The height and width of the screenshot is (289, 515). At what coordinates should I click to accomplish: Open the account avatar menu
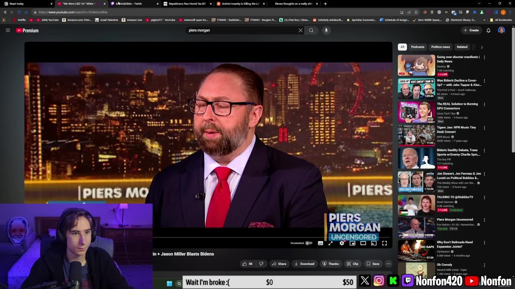point(501,30)
